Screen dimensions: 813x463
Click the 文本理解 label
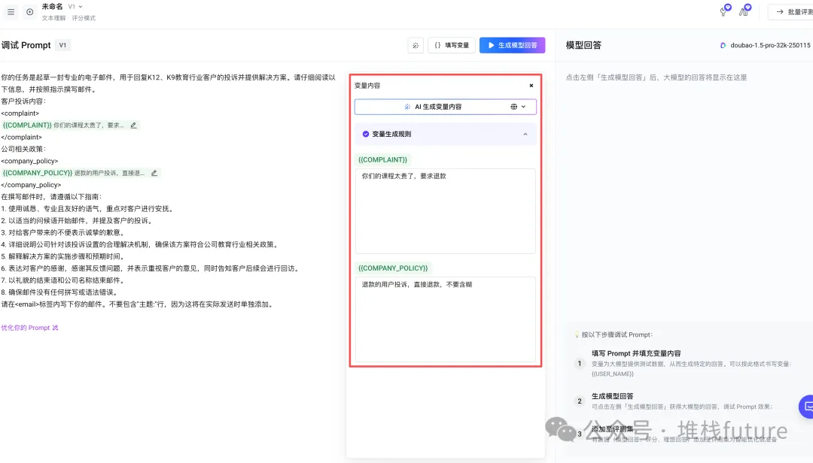(54, 18)
